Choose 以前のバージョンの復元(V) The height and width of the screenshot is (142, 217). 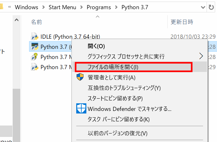139,133
